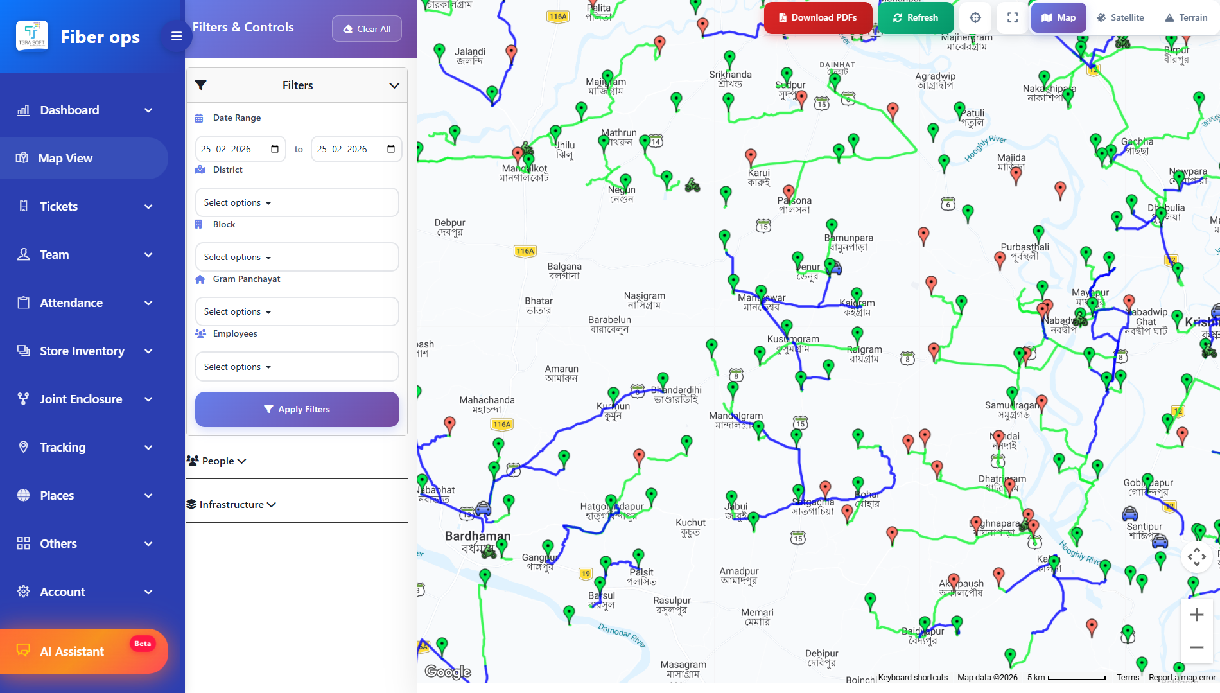Toggle fullscreen map view icon
This screenshot has width=1220, height=693.
pyautogui.click(x=1013, y=18)
